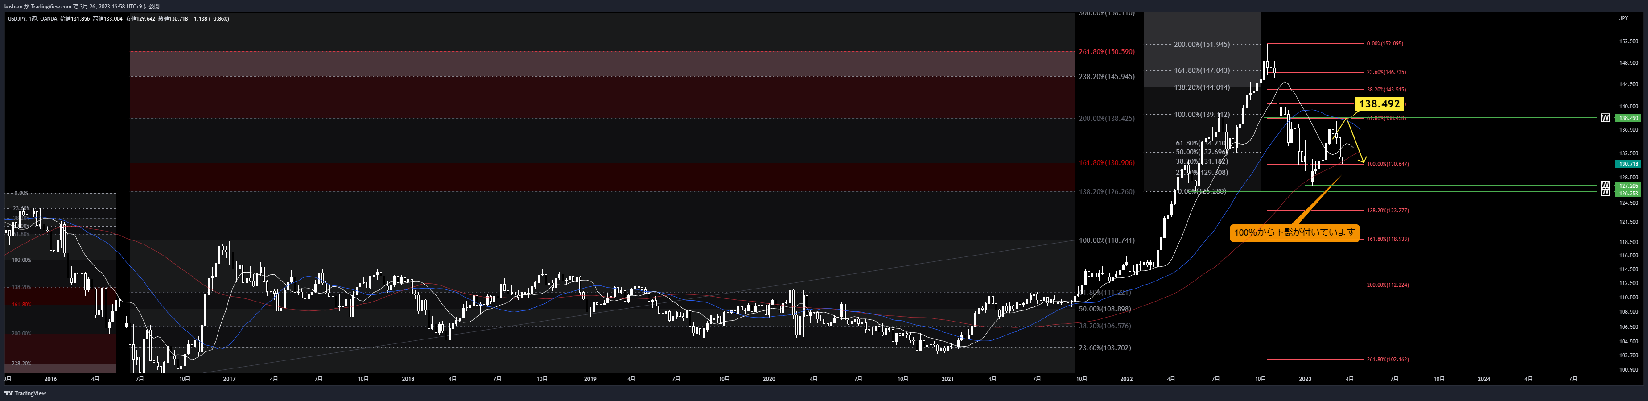Select the green 138.490 price tag

(1628, 118)
